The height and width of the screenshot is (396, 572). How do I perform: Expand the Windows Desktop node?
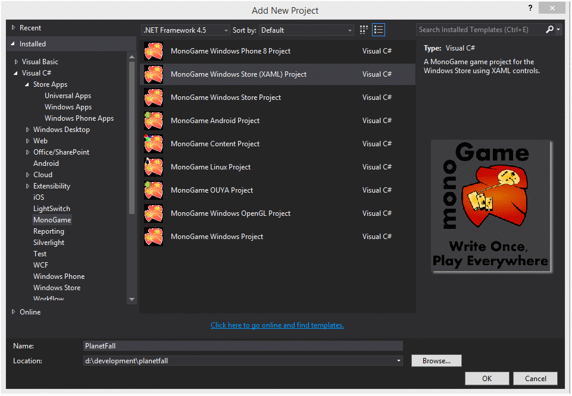point(27,130)
